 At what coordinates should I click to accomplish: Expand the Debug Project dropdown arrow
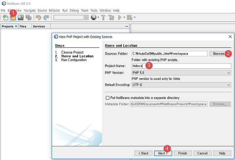pos(134,18)
